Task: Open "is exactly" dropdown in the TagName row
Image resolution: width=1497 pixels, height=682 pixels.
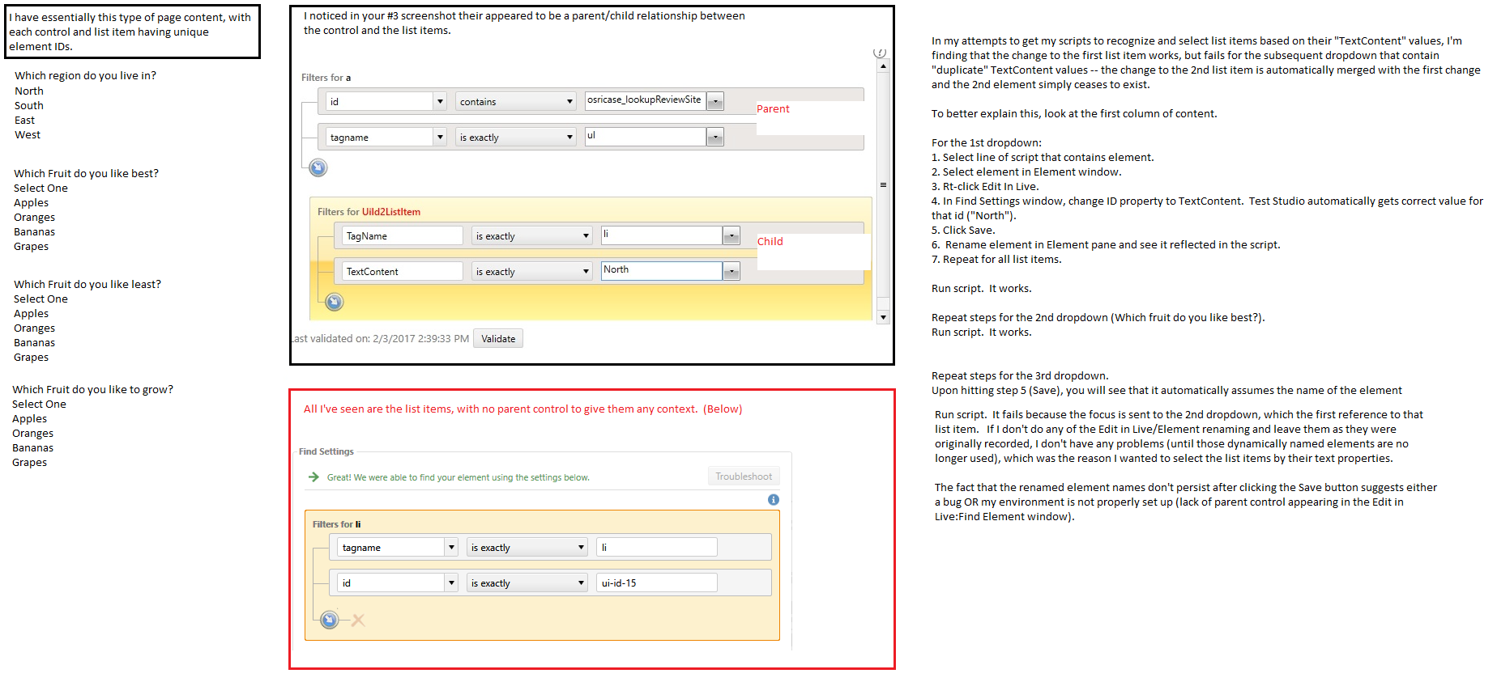Action: tap(532, 235)
